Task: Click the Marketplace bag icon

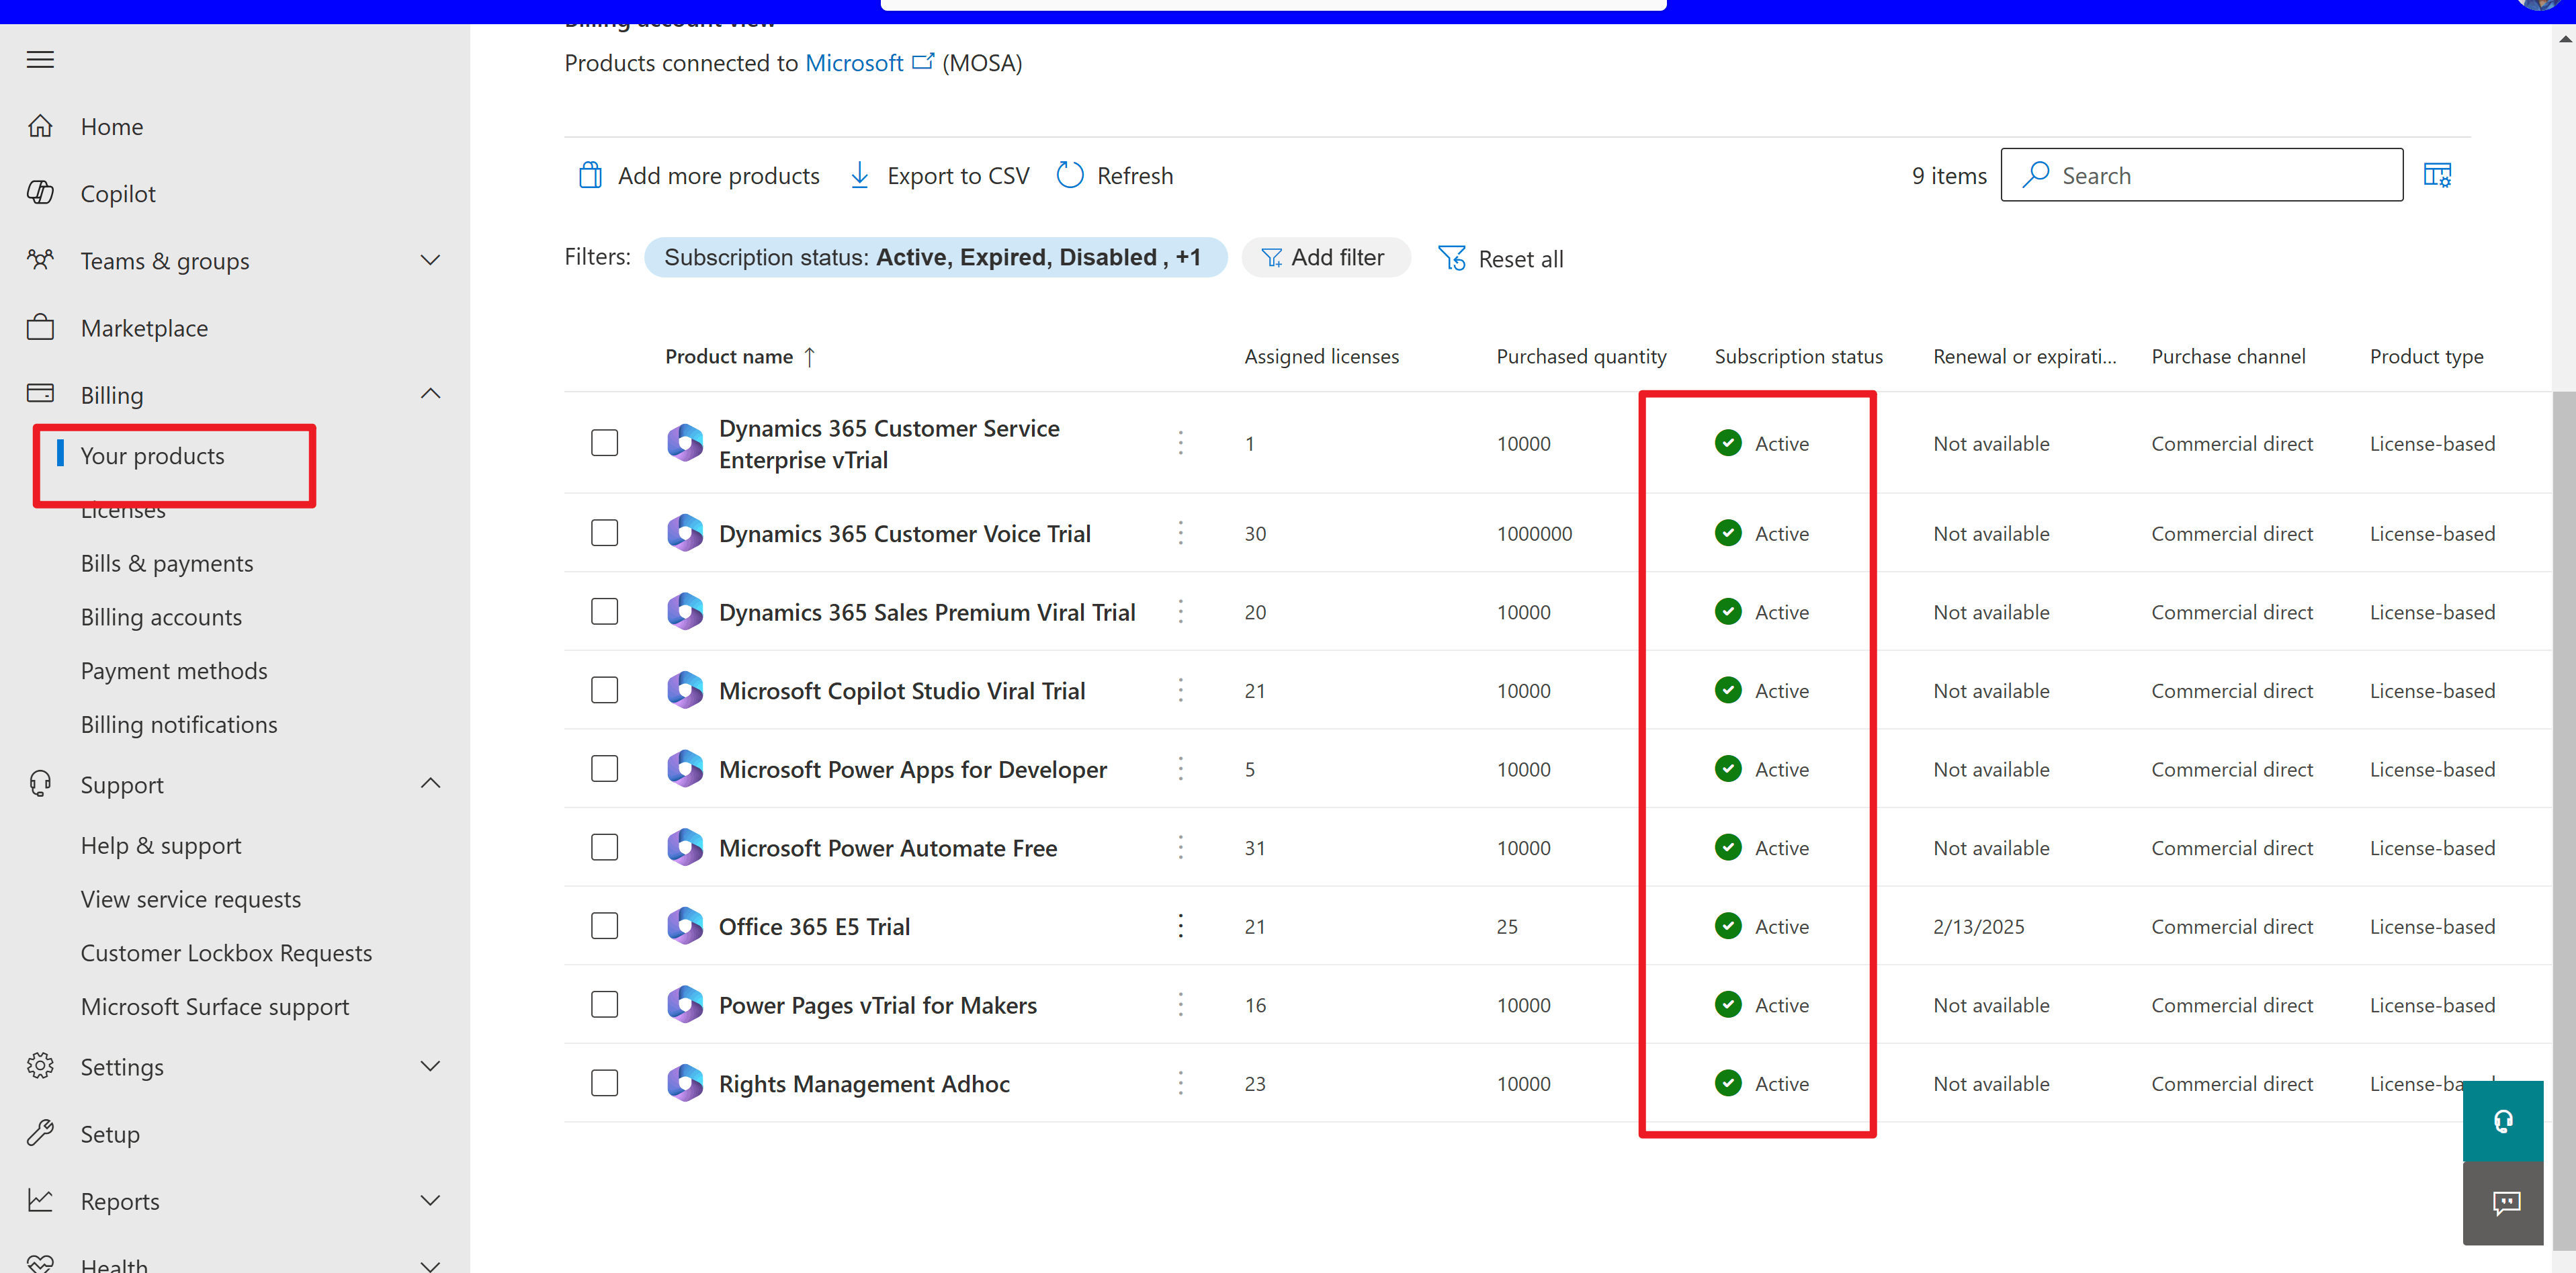Action: (40, 327)
